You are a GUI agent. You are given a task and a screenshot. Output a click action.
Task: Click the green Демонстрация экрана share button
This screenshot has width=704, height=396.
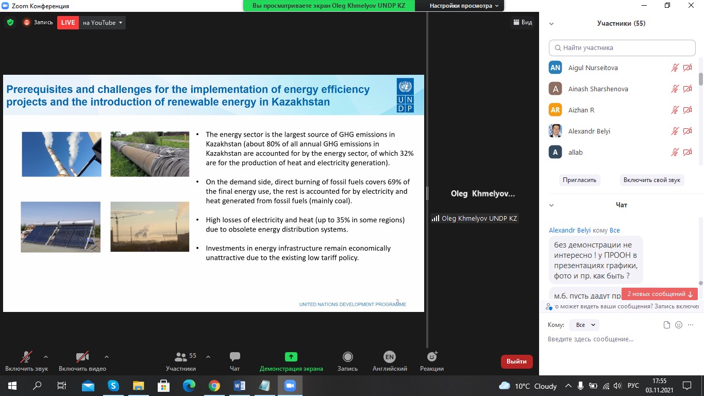[x=291, y=361]
